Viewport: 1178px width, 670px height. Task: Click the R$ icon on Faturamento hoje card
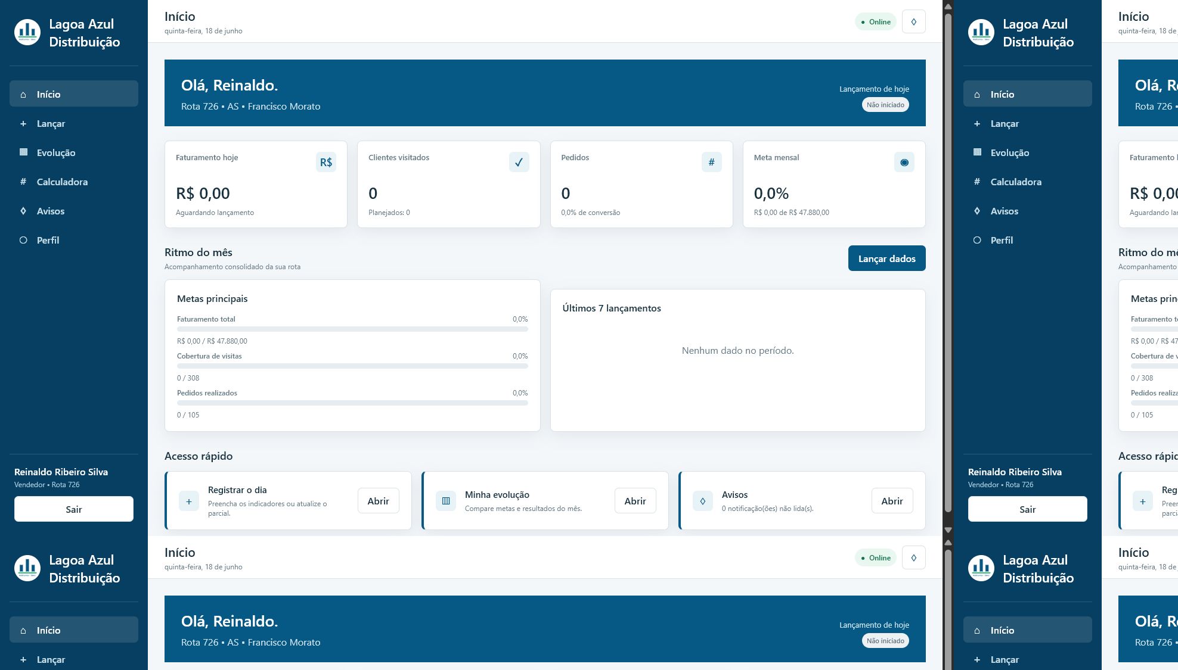[x=326, y=162]
